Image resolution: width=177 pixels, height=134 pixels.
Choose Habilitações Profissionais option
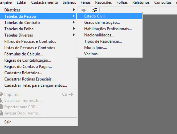pos(108,29)
